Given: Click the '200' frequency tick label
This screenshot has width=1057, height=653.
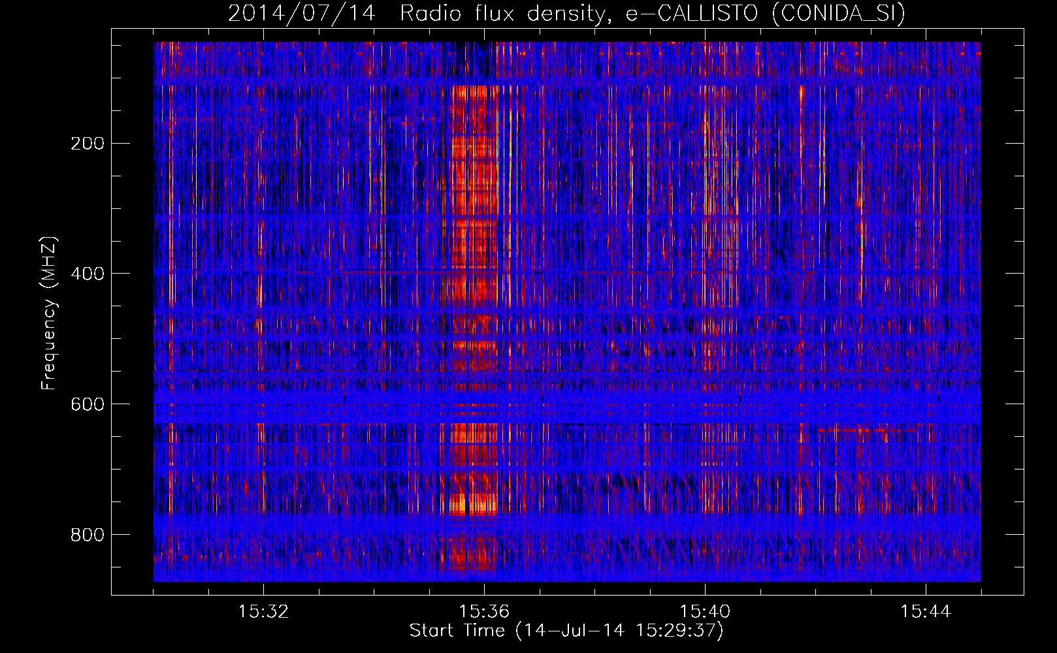Looking at the screenshot, I should pyautogui.click(x=87, y=143).
